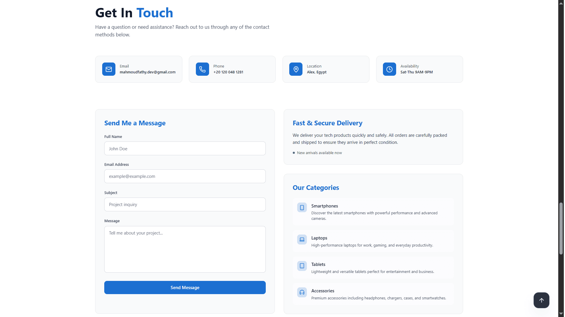
Task: Click the Tablets category icon
Action: [302, 266]
